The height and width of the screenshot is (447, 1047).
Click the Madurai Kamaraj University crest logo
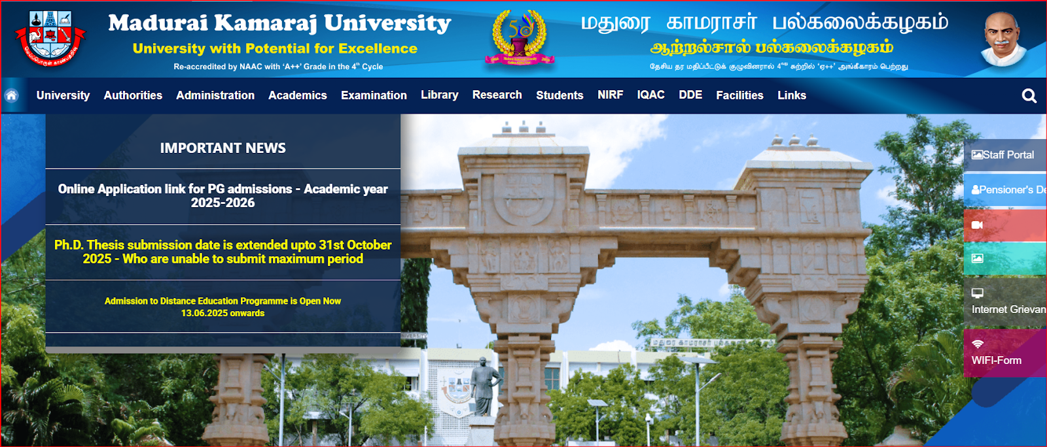tap(50, 39)
